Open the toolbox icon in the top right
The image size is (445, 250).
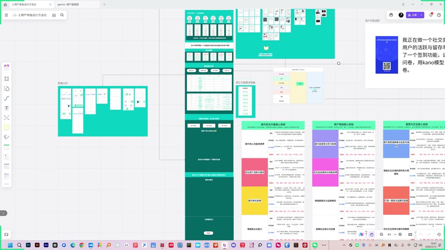tap(391, 15)
